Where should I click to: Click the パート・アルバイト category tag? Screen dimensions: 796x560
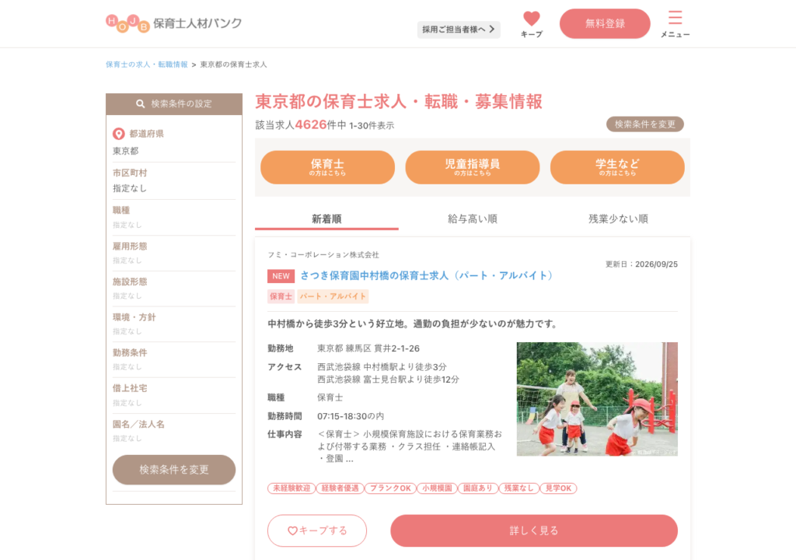point(333,296)
